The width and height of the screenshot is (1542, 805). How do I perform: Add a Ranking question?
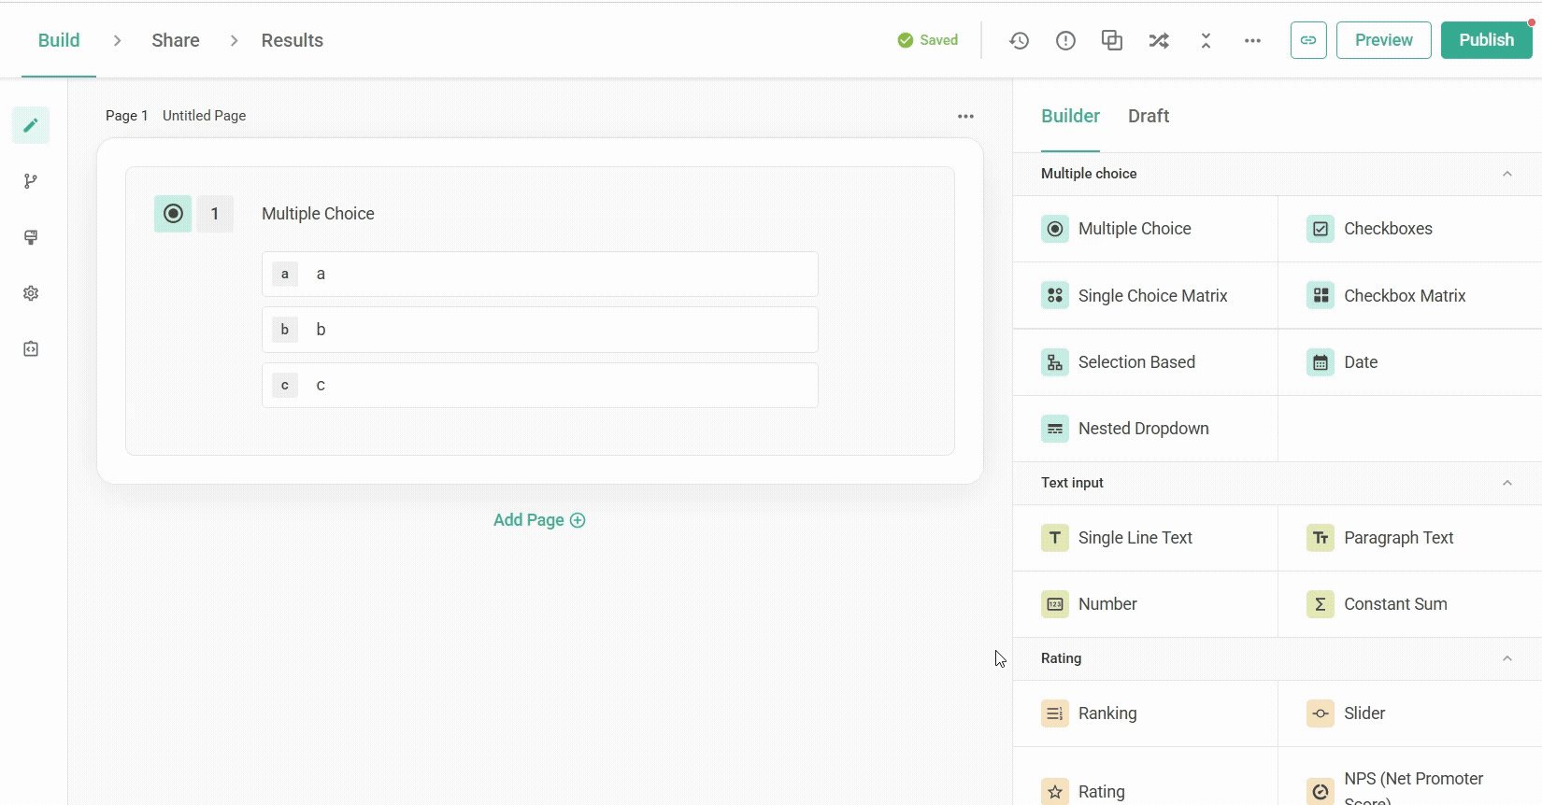(1145, 713)
